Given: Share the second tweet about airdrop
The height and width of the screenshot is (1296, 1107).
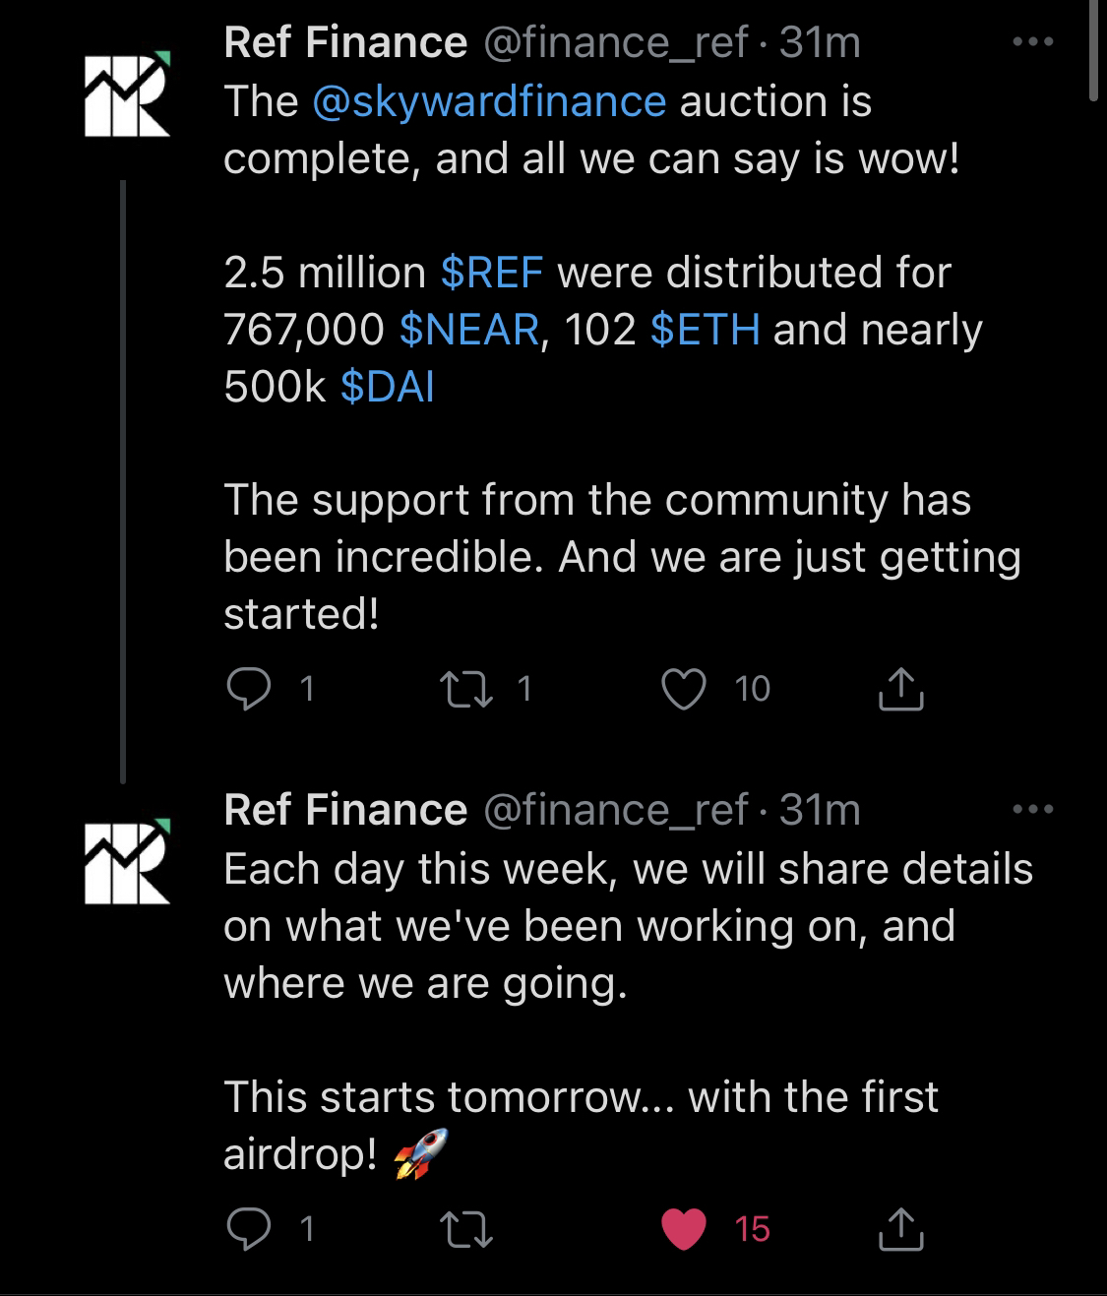Looking at the screenshot, I should [x=899, y=1229].
